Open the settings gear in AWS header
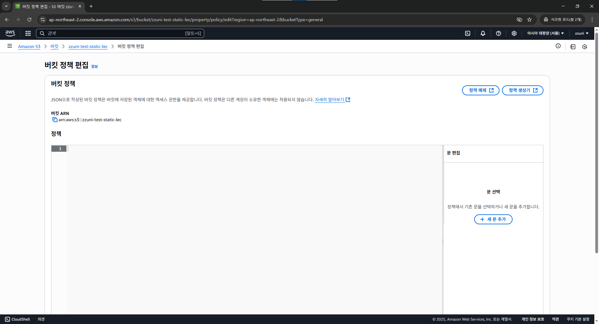The height and width of the screenshot is (324, 599). [x=514, y=33]
